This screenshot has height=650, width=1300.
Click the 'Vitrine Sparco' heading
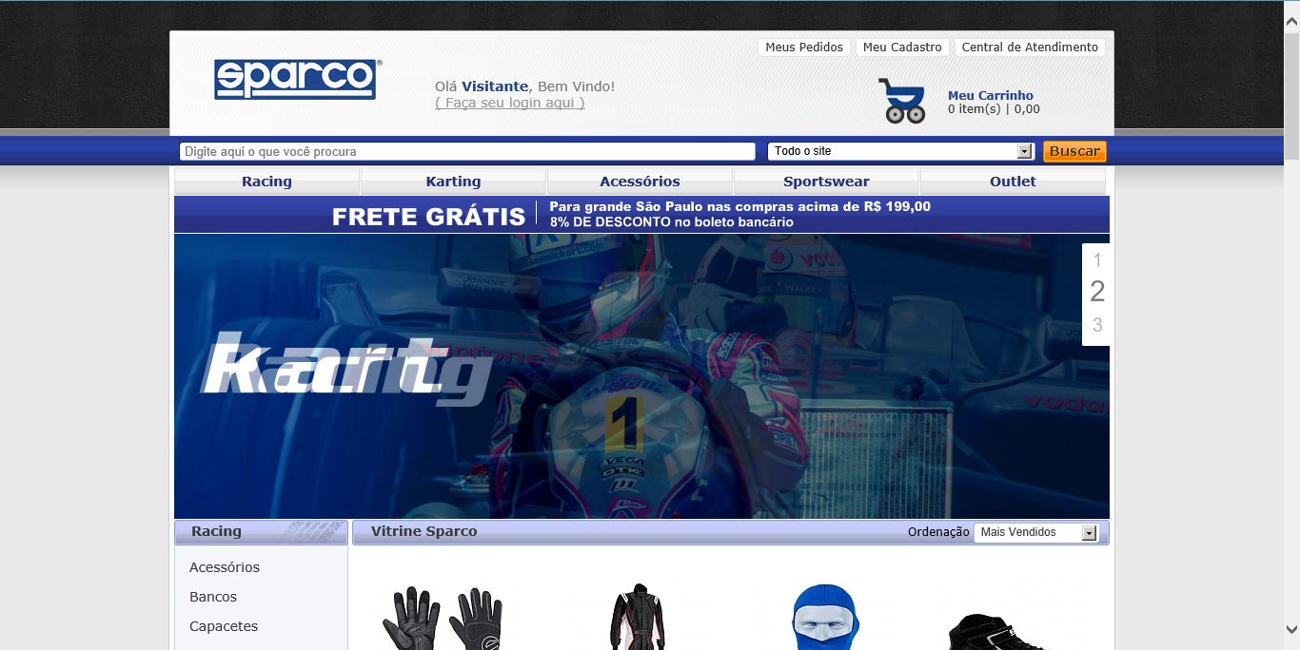point(423,531)
